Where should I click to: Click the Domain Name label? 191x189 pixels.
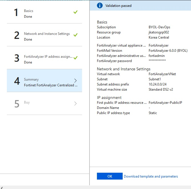[x=108, y=108]
